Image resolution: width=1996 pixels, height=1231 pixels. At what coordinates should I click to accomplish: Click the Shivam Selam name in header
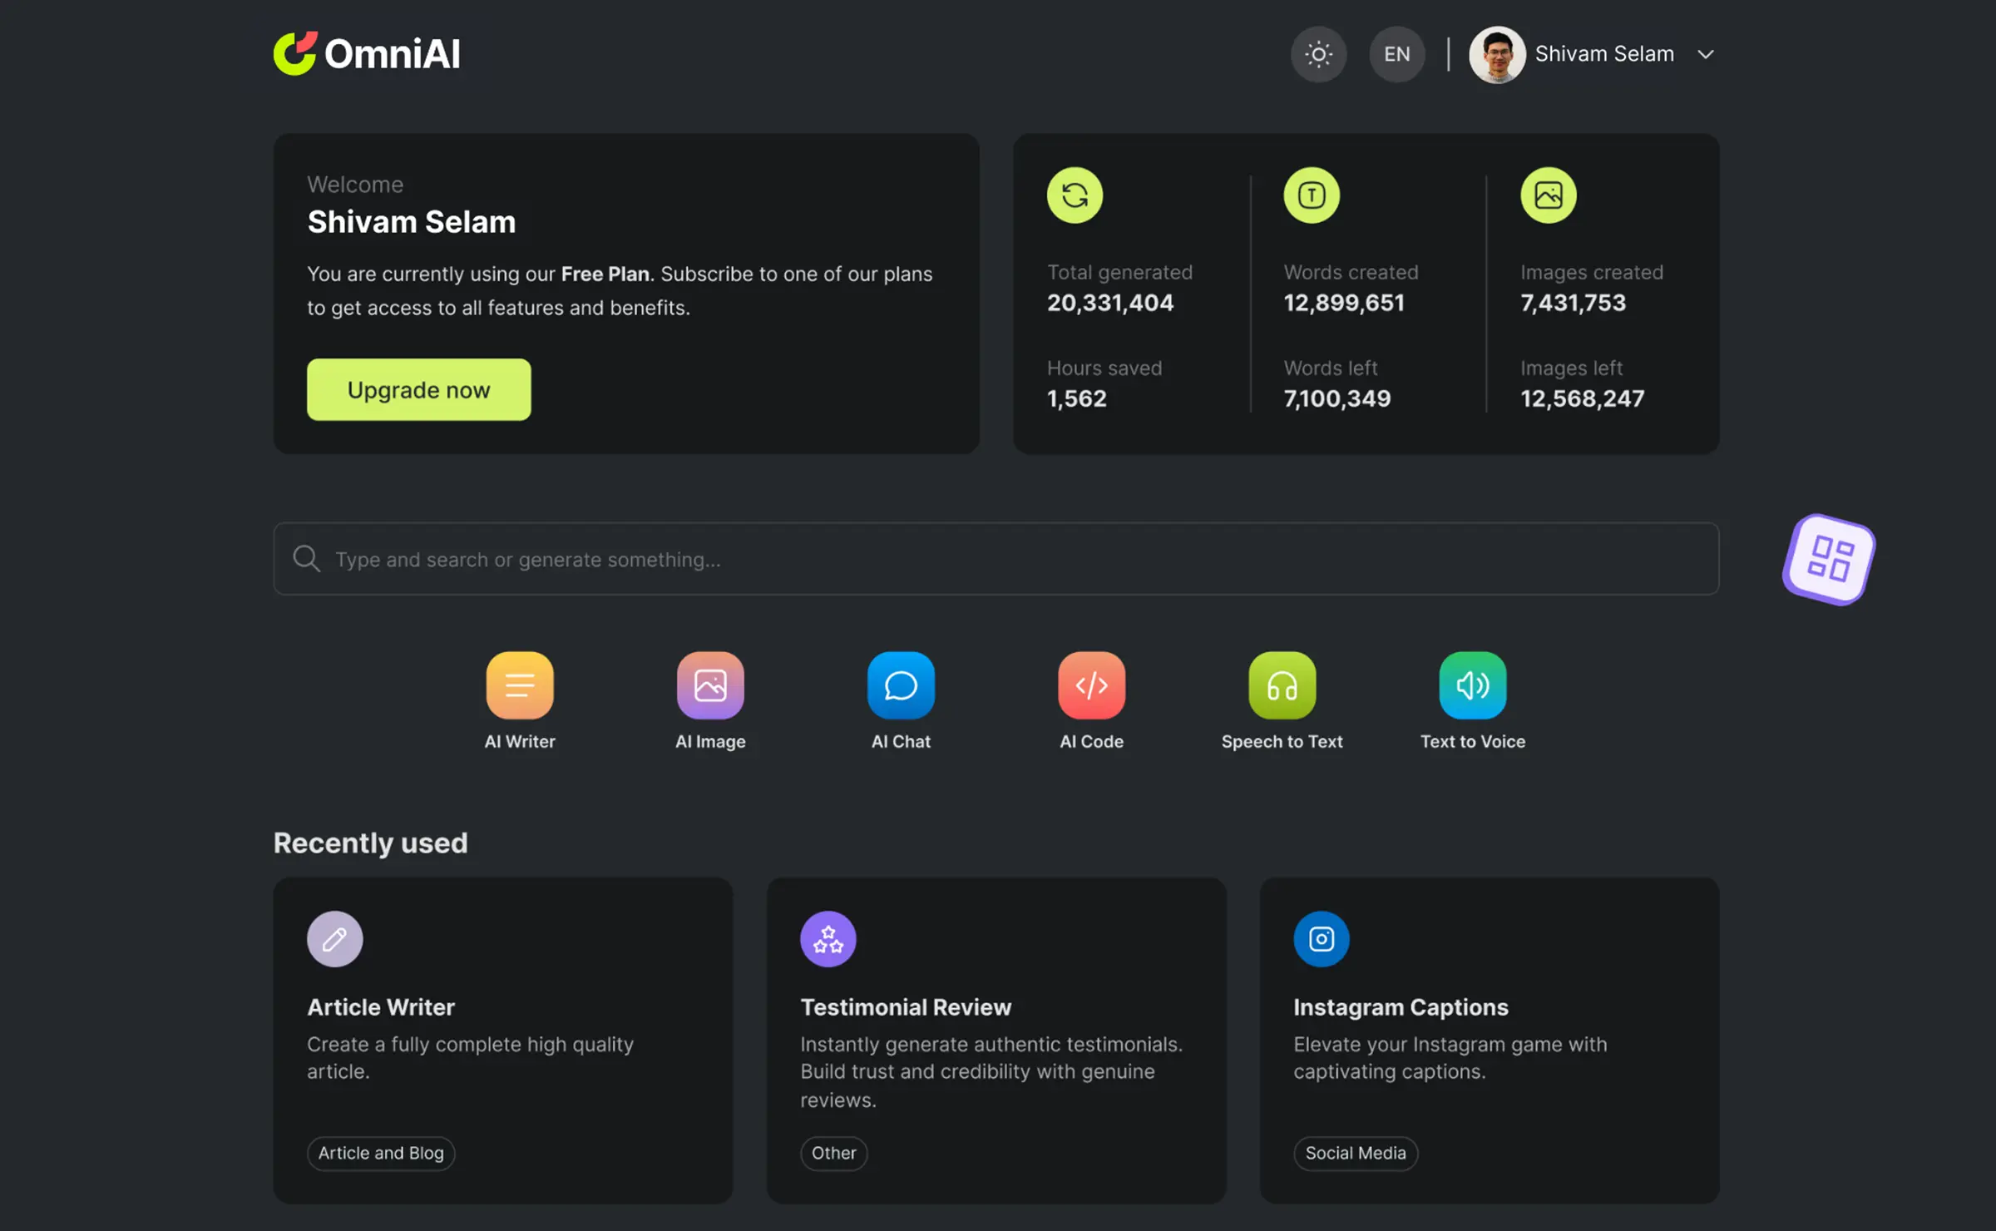tap(1604, 54)
